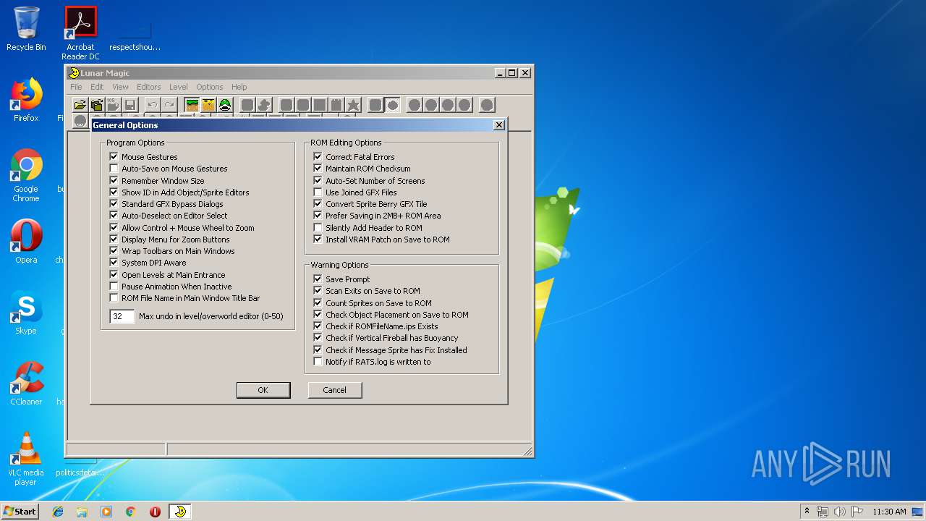926x521 pixels.
Task: Enable ROM File Name in Main Window Title Bar
Action: click(x=114, y=298)
